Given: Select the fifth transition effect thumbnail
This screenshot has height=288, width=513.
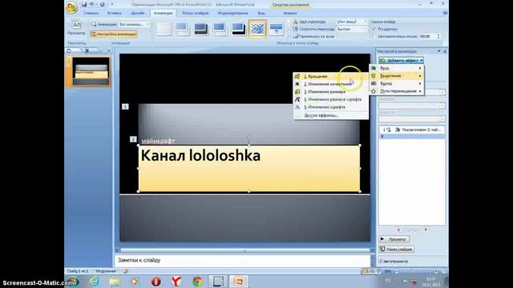Looking at the screenshot, I should [239, 29].
